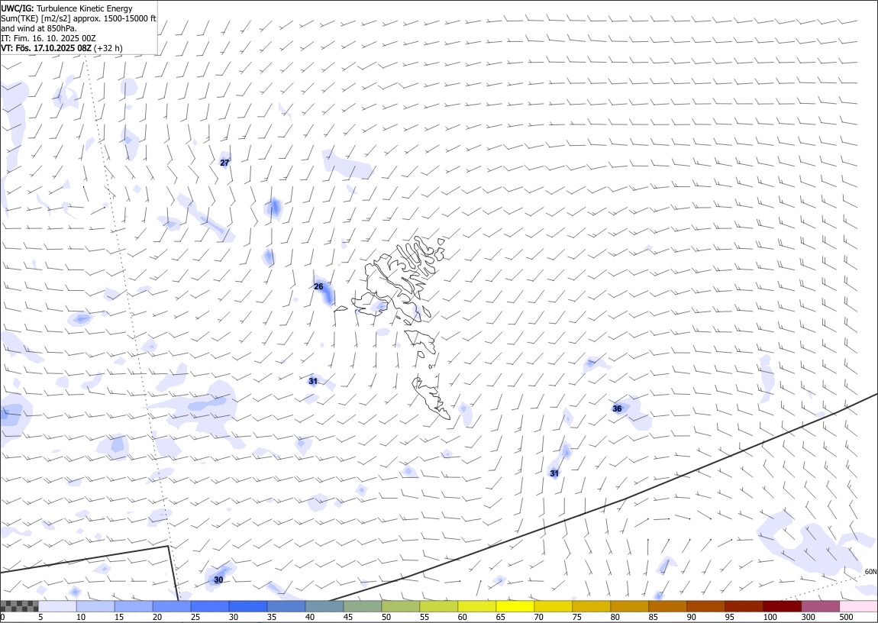Click the legend tick label 65

501,617
